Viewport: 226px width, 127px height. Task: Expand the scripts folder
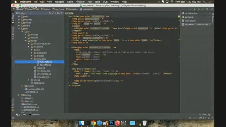(19, 26)
